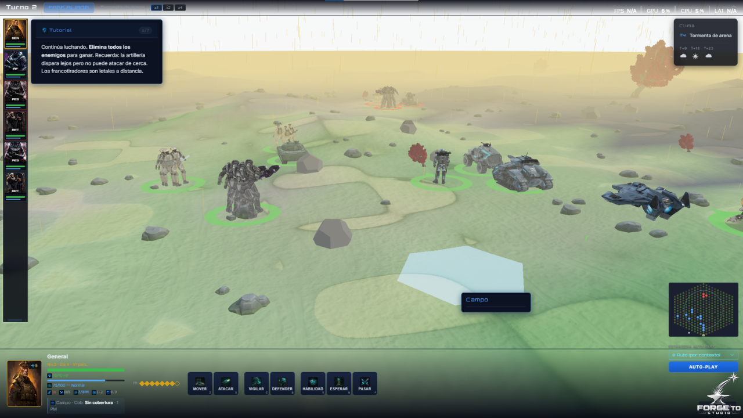This screenshot has height=418, width=743.
Task: Click the CPU 5% readout
Action: [x=692, y=10]
